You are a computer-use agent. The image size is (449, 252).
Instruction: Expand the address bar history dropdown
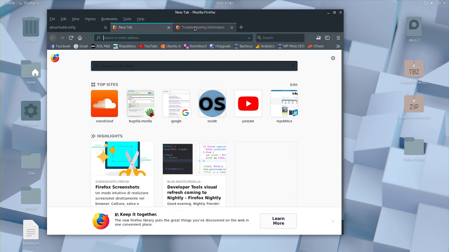(249, 38)
